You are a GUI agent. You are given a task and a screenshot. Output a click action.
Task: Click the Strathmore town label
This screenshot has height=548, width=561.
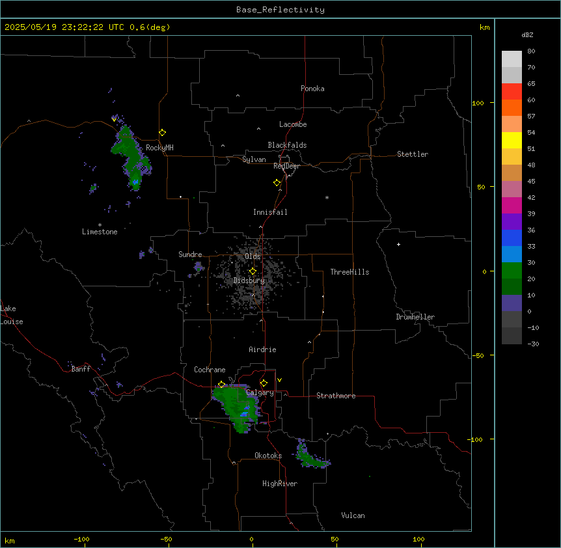[336, 396]
